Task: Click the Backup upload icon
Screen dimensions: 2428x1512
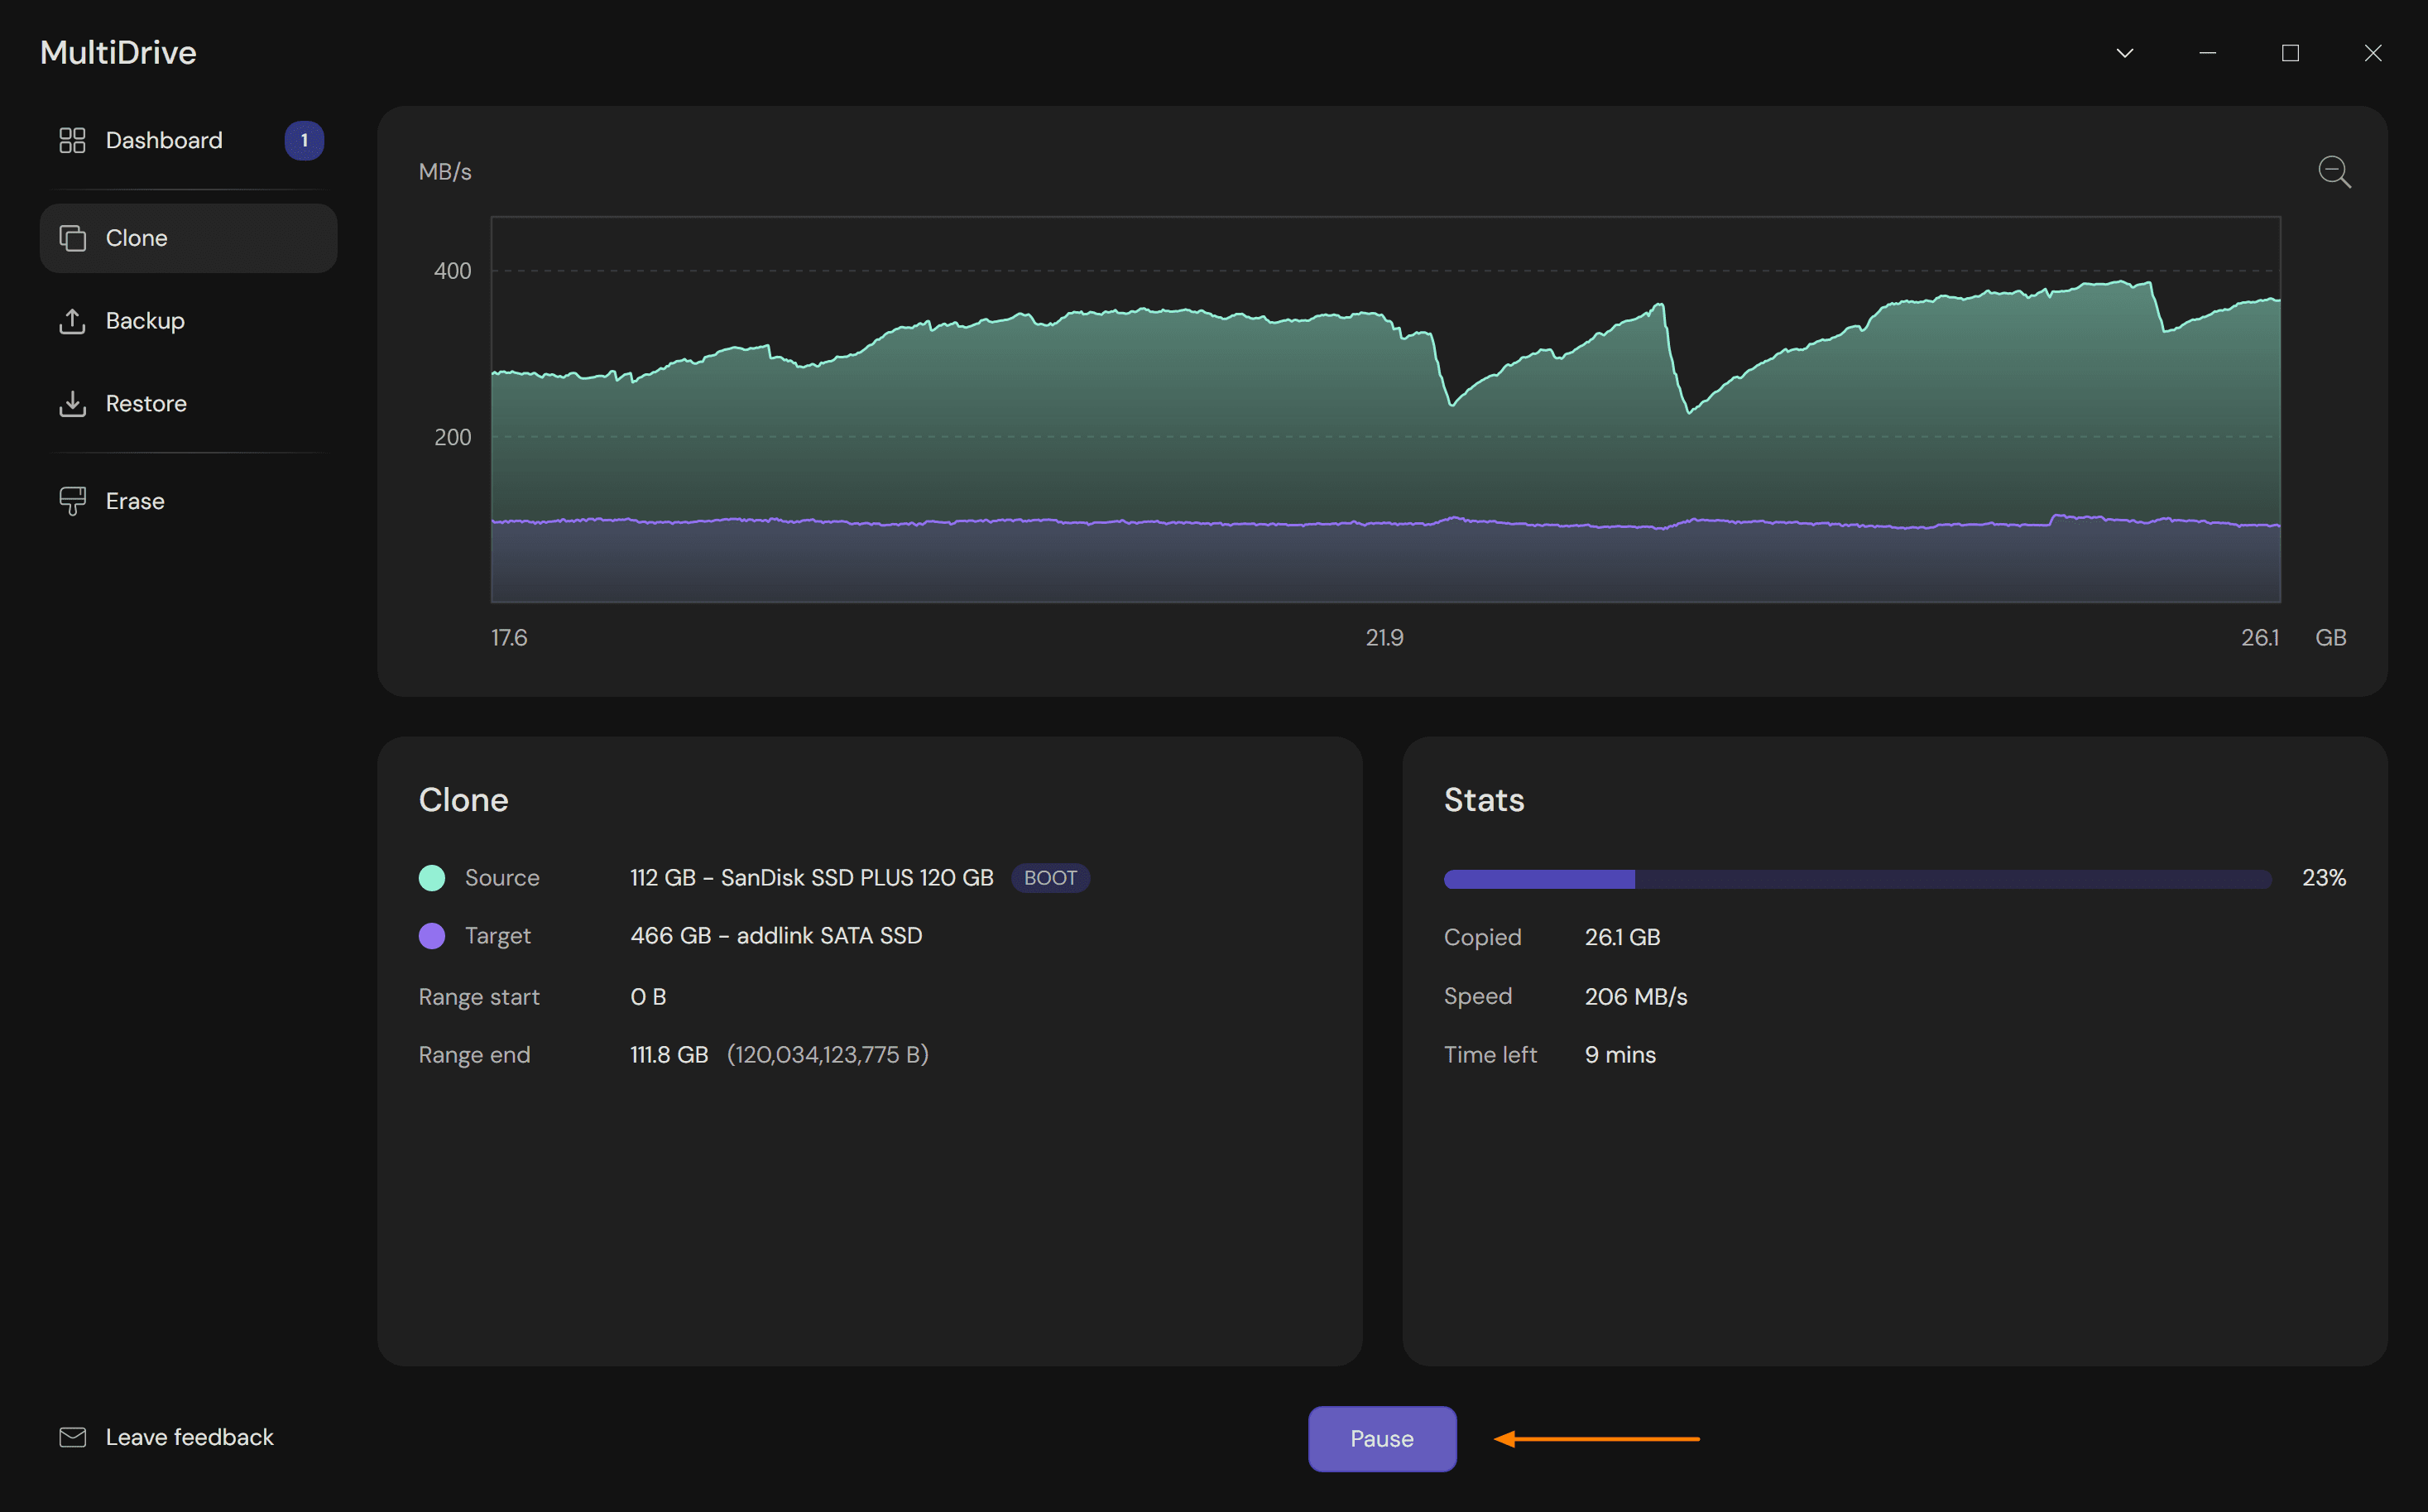Action: 72,321
